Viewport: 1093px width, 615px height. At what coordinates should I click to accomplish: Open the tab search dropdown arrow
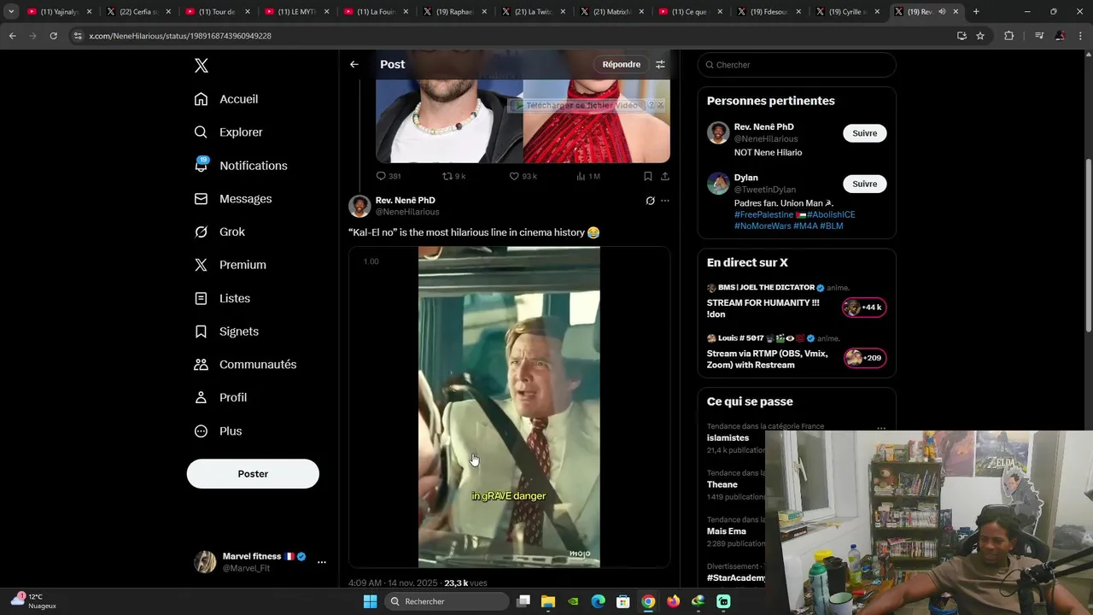point(11,12)
